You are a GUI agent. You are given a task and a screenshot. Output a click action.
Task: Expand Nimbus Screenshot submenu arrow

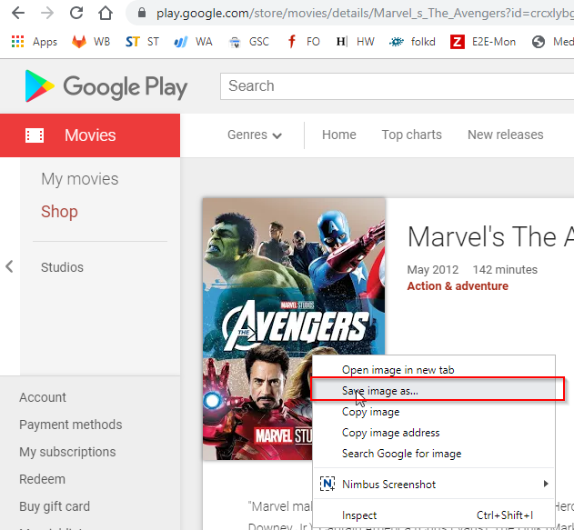[x=546, y=484]
